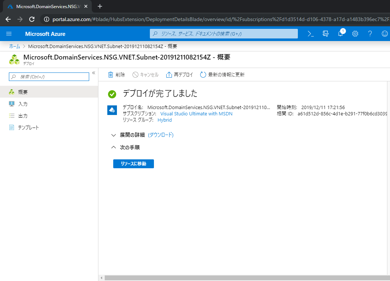The image size is (390, 281).
Task: Click the green deployment complete checkmark
Action: click(x=112, y=94)
